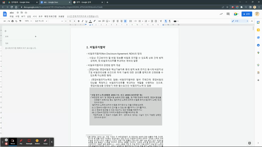The image size is (262, 147).
Task: Open the 수정 (Edit) menu
Action: tap(17, 16)
